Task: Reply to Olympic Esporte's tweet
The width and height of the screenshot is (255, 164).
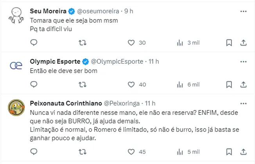Action: click(x=34, y=84)
